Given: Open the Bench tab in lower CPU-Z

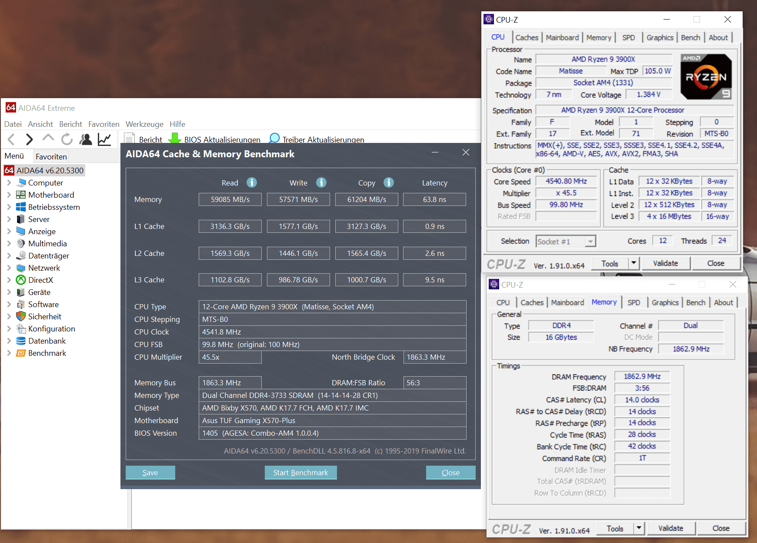Looking at the screenshot, I should click(x=696, y=302).
